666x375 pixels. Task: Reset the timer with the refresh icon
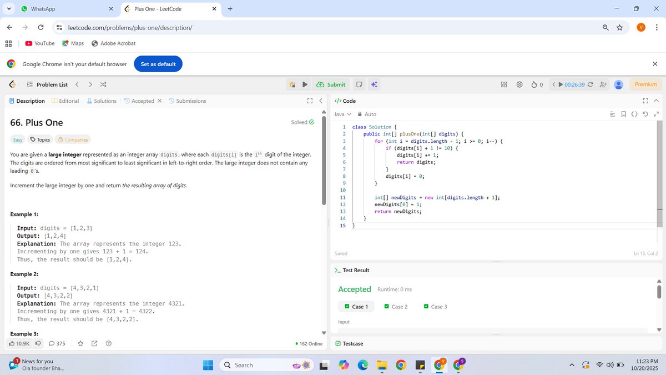click(590, 84)
